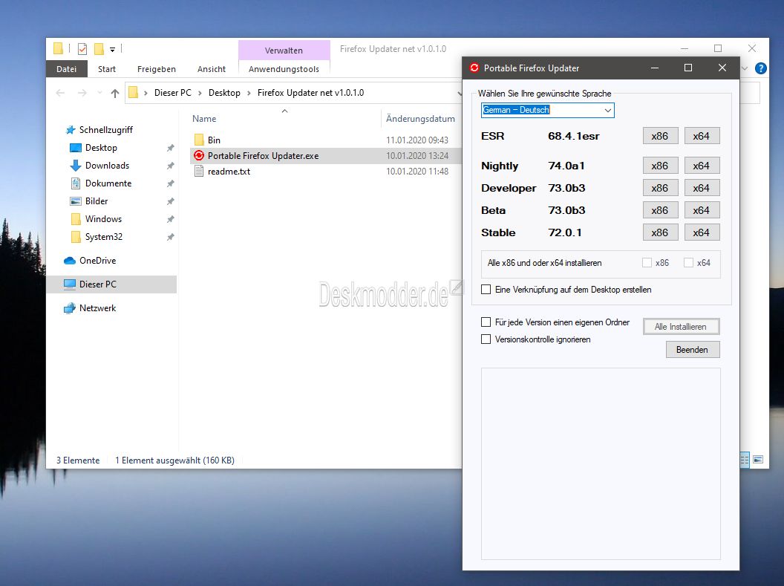Expand Dieser PC breadcrumb chevron
Image resolution: width=784 pixels, height=586 pixels.
click(200, 93)
